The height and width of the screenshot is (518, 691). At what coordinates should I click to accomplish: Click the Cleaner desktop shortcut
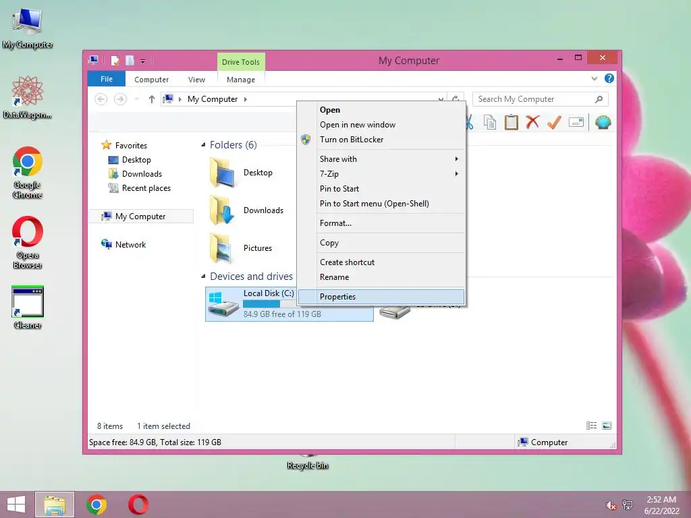point(27,308)
